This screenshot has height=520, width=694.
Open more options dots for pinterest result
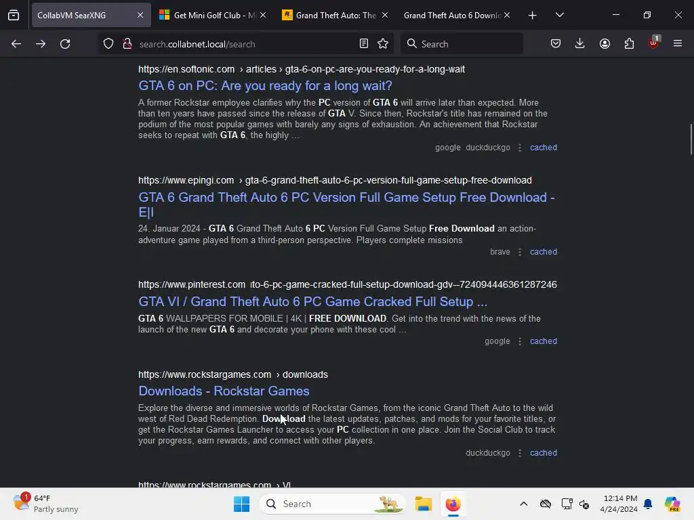[520, 341]
